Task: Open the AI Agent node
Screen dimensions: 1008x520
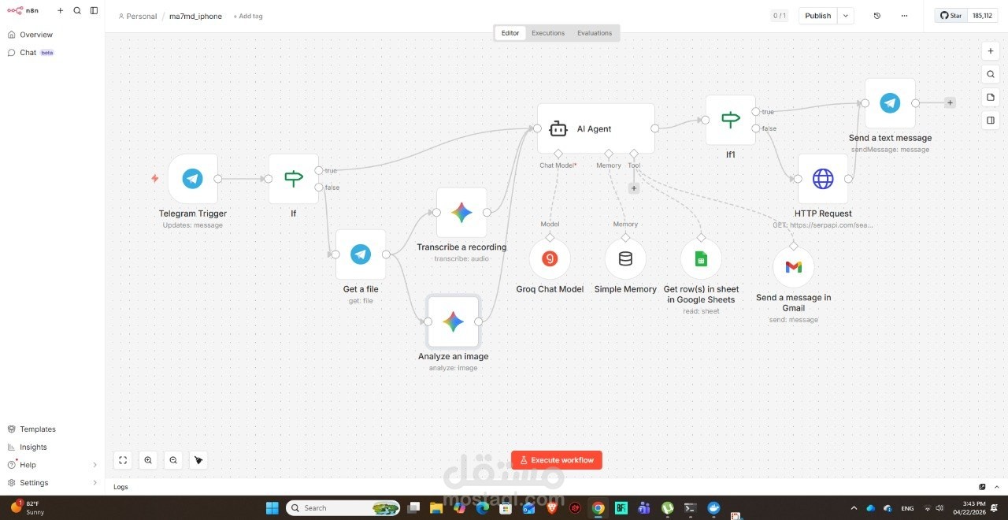Action: click(596, 128)
